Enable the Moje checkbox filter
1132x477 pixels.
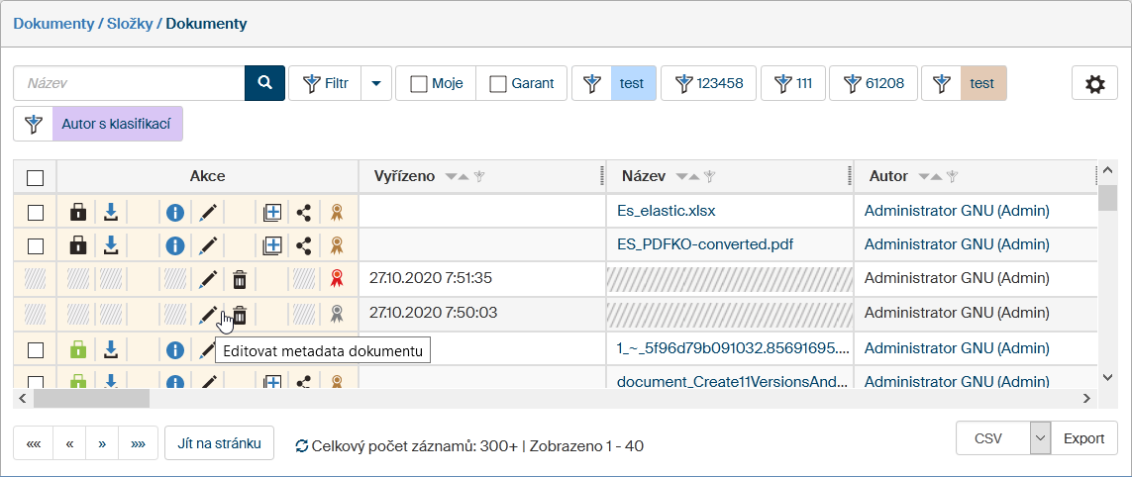[419, 84]
